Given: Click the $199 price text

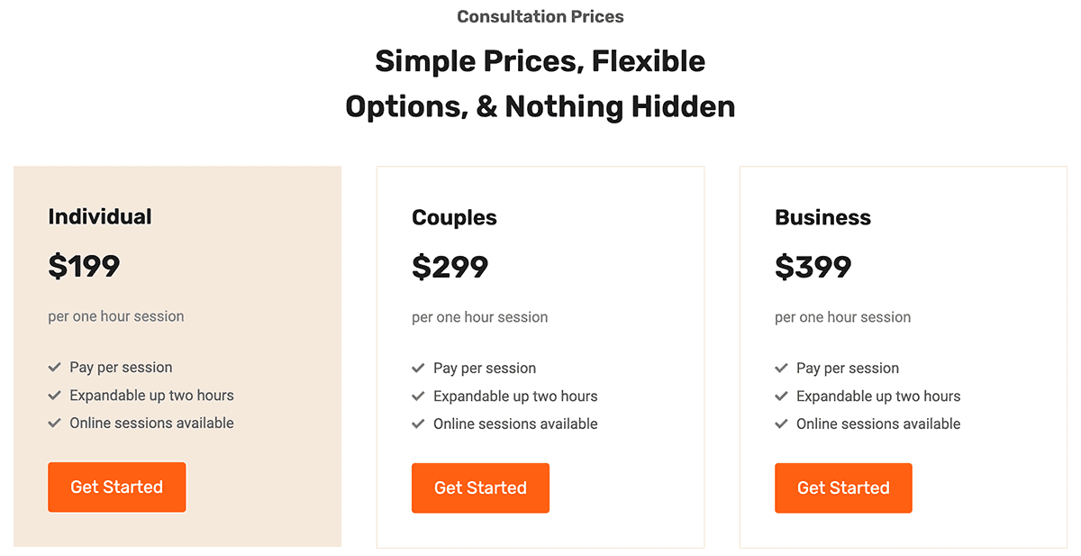Looking at the screenshot, I should click(84, 267).
